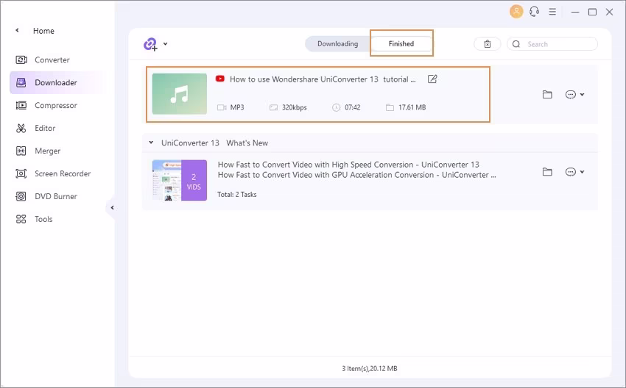Screen dimensions: 626x388
Task: Expand dropdown arrow for MP3 tutorial options
Action: point(582,94)
